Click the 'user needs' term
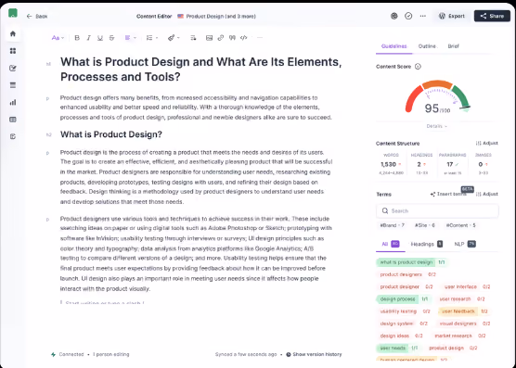The width and height of the screenshot is (516, 368). click(x=399, y=348)
